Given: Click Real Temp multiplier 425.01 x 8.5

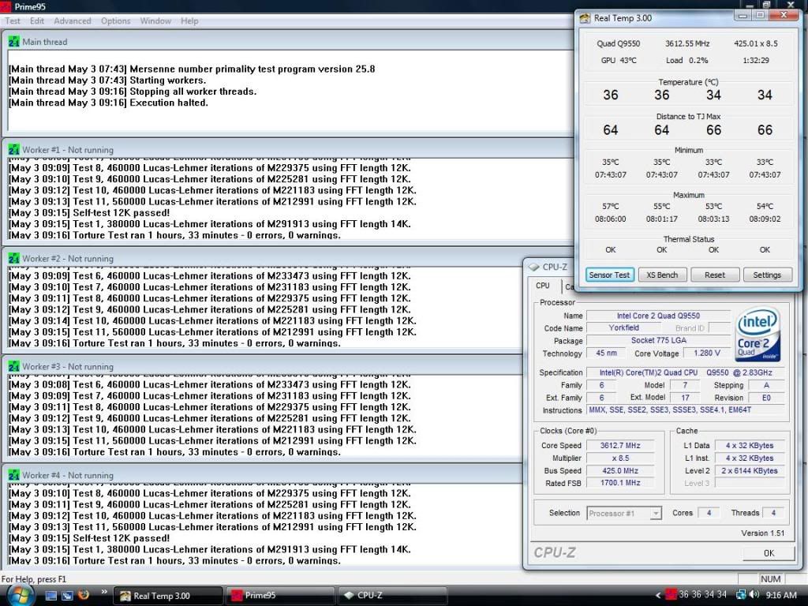Looking at the screenshot, I should click(x=755, y=43).
